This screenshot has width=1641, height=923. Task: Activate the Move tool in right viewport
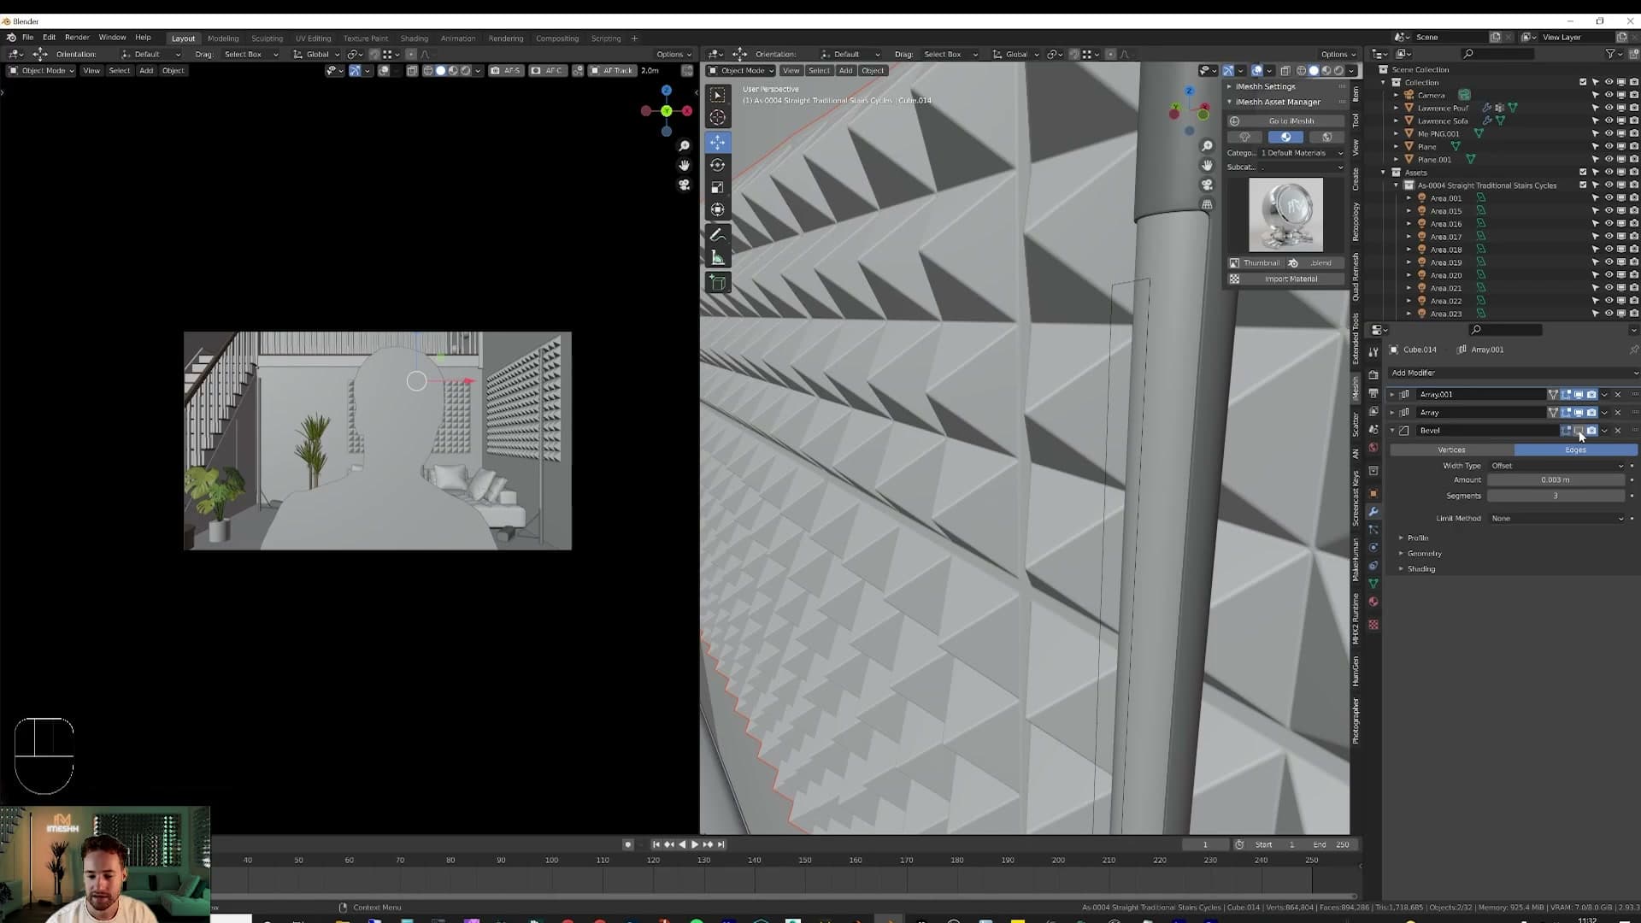718,142
